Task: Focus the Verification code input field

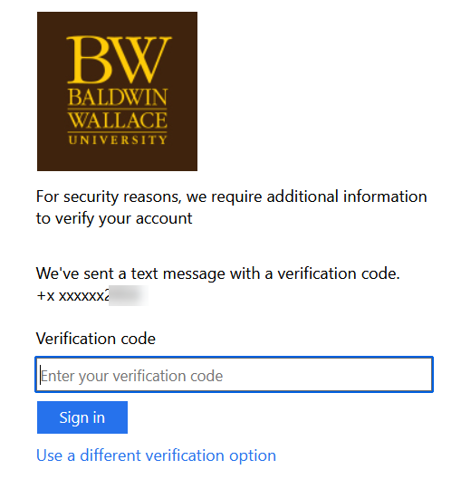Action: [x=234, y=375]
